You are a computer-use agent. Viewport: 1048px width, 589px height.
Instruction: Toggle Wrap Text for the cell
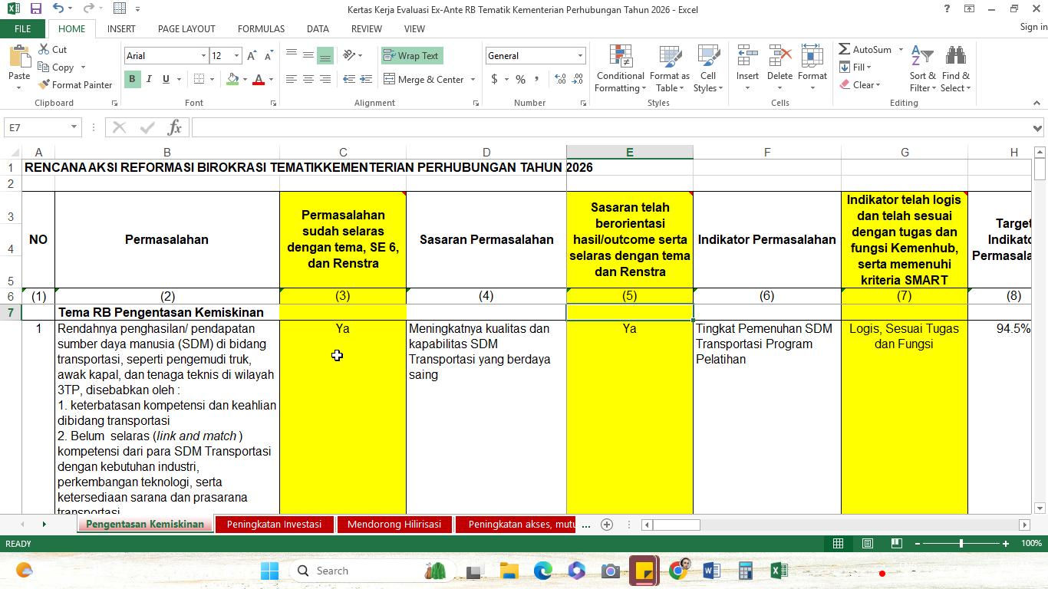pyautogui.click(x=412, y=55)
